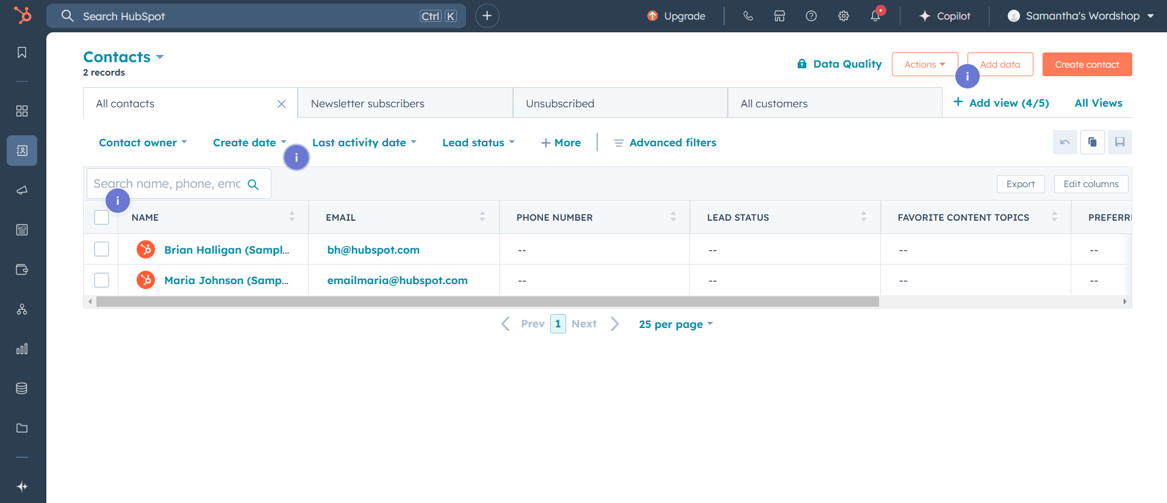Click the Maria Johnson avatar icon
The image size is (1167, 503).
pyautogui.click(x=146, y=280)
